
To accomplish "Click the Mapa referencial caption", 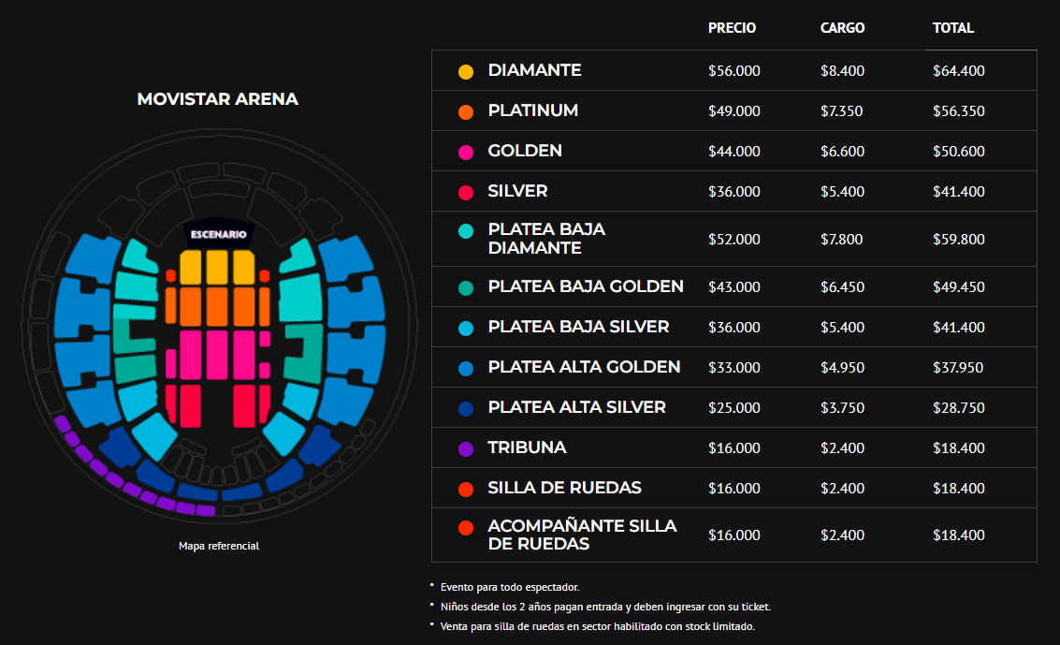I will pos(218,546).
